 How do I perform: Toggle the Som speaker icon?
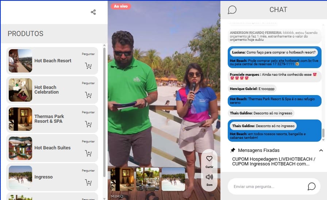click(209, 177)
